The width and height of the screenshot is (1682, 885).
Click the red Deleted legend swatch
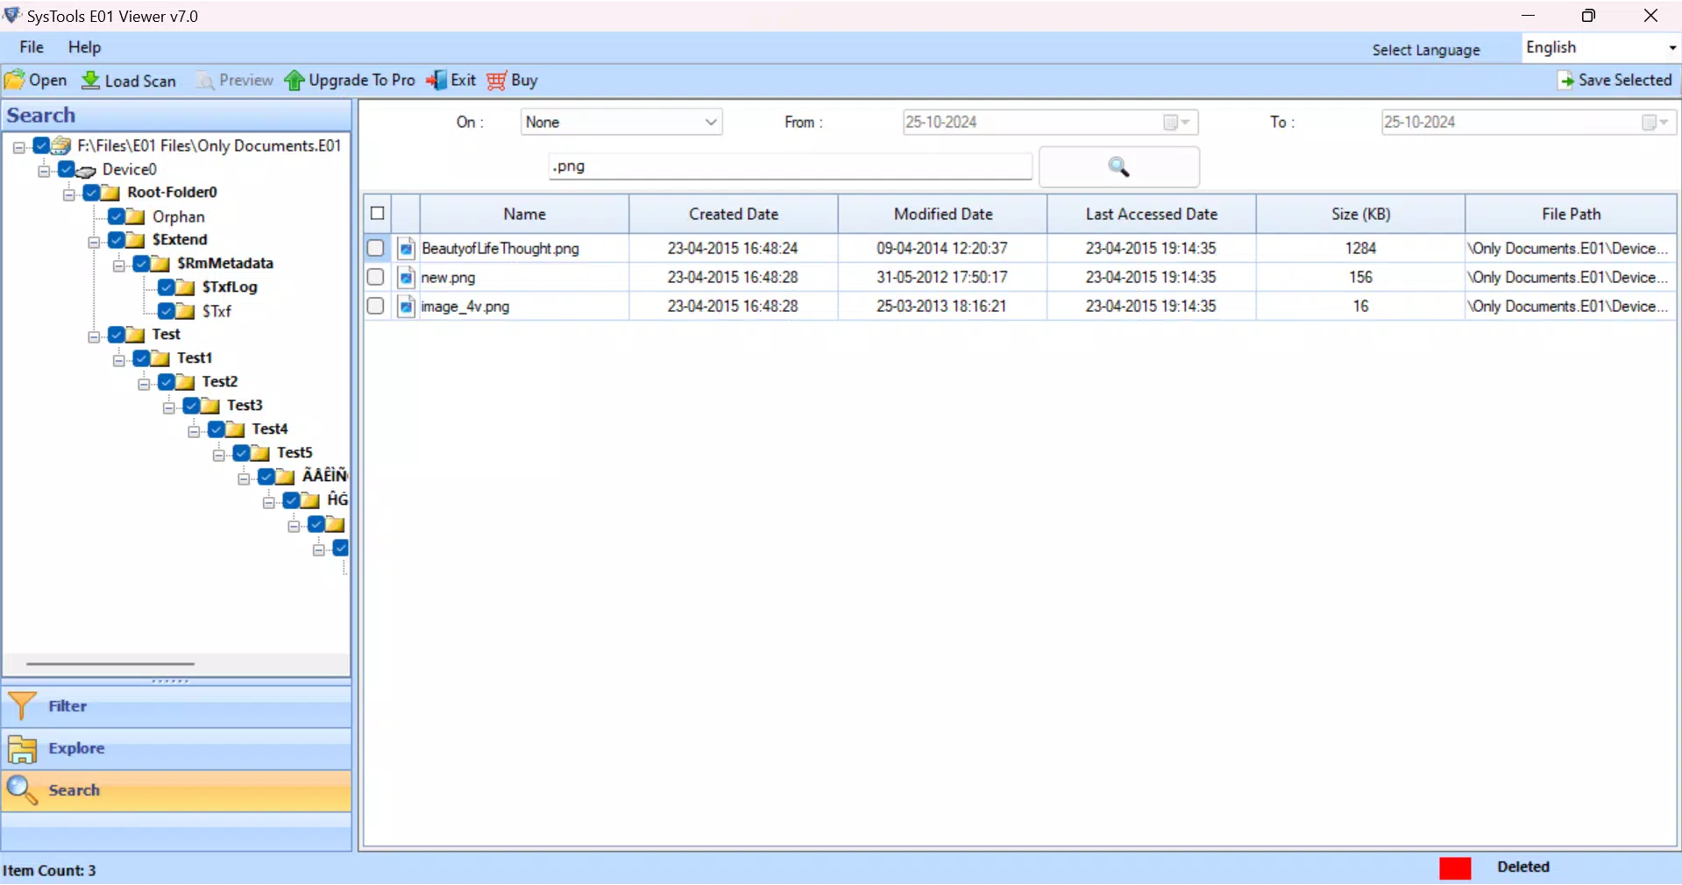(1455, 867)
